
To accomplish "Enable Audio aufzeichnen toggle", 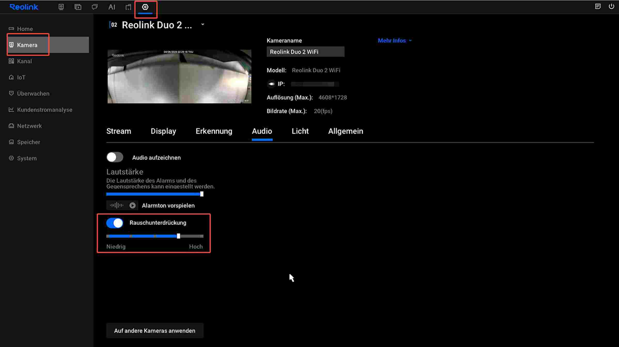I will [x=115, y=157].
